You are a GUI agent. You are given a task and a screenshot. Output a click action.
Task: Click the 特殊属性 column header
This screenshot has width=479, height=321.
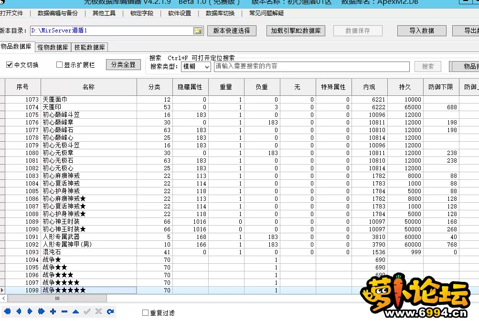334,87
